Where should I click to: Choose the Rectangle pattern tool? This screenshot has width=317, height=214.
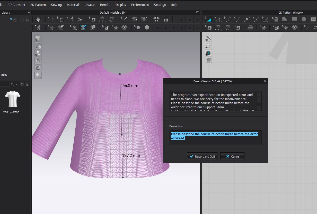[x=294, y=20]
